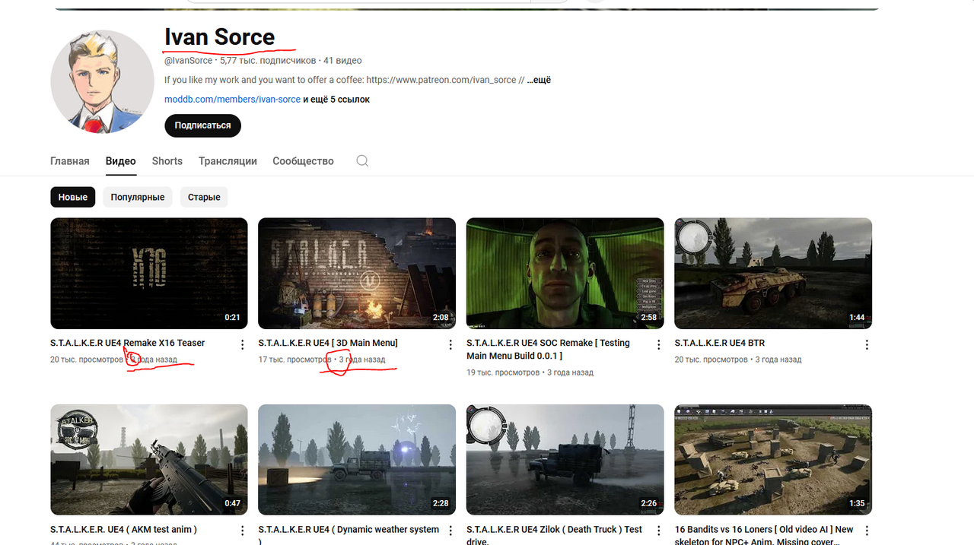Click the '41 видео' video count text
The width and height of the screenshot is (974, 545).
click(342, 60)
